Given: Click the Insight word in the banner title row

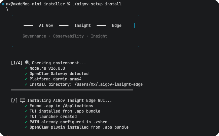Looking at the screenshot, I should pos(82,25).
